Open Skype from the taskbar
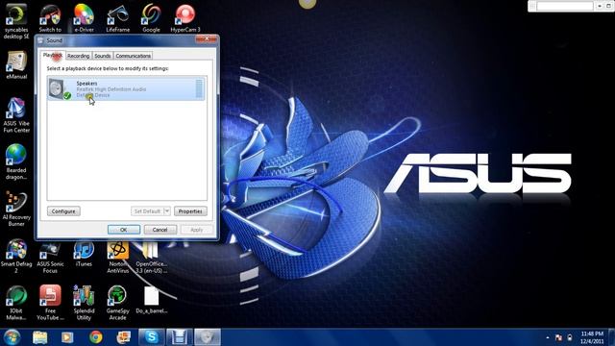615x346 pixels. 152,337
